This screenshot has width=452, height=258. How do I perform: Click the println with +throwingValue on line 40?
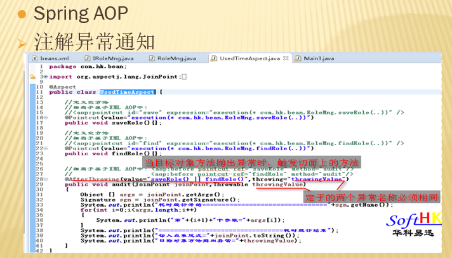pyautogui.click(x=191, y=241)
